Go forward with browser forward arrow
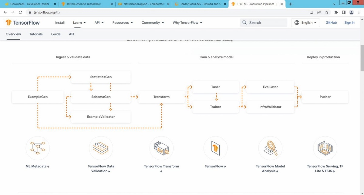 (13, 12)
